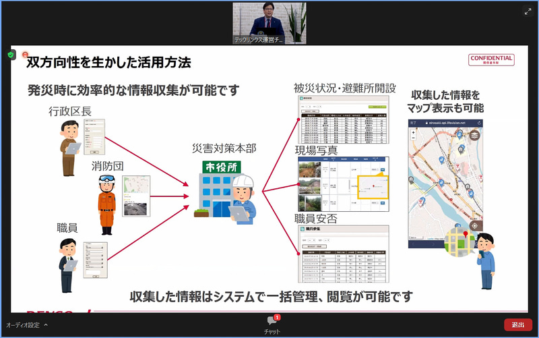This screenshot has height=338, width=539.
Task: Click the text 収集した情報をマップ表示も可能
Action: [x=445, y=101]
